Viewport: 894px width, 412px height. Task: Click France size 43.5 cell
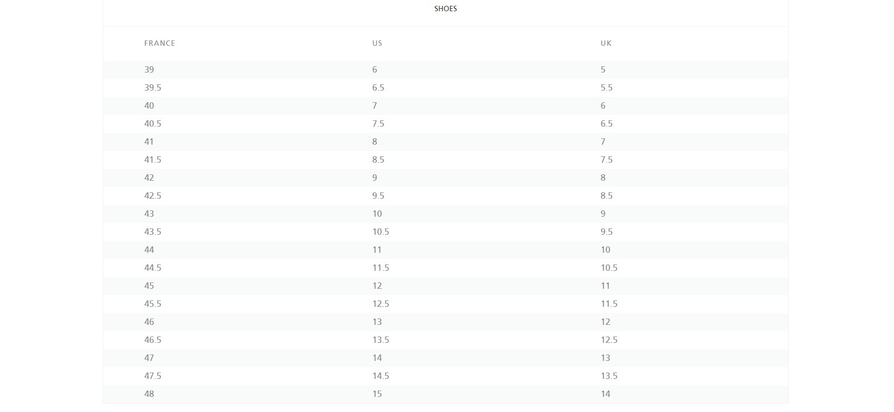(x=153, y=232)
